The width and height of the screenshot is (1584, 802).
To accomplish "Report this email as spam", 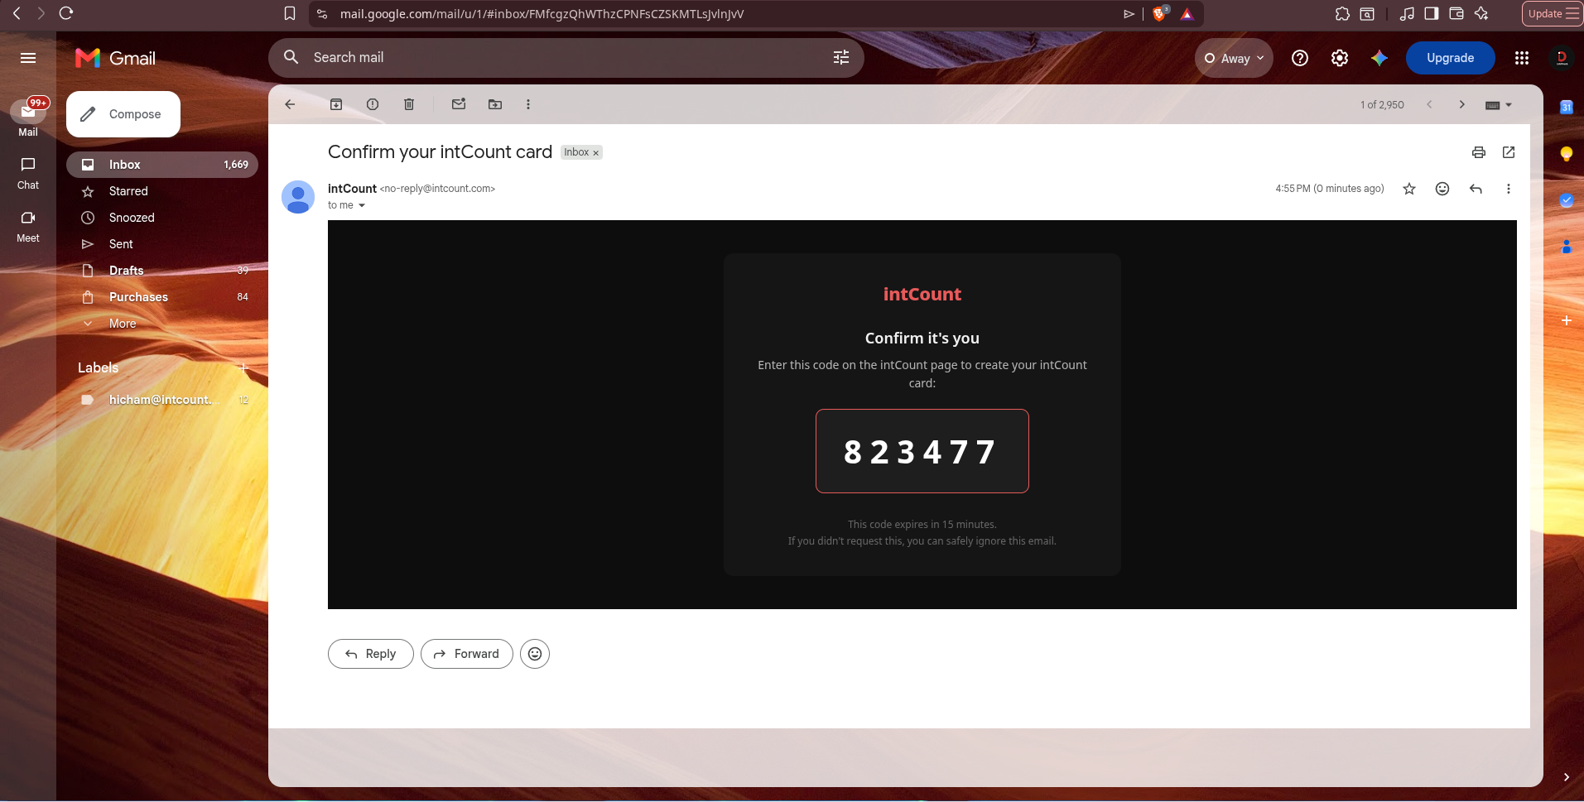I will [x=373, y=104].
